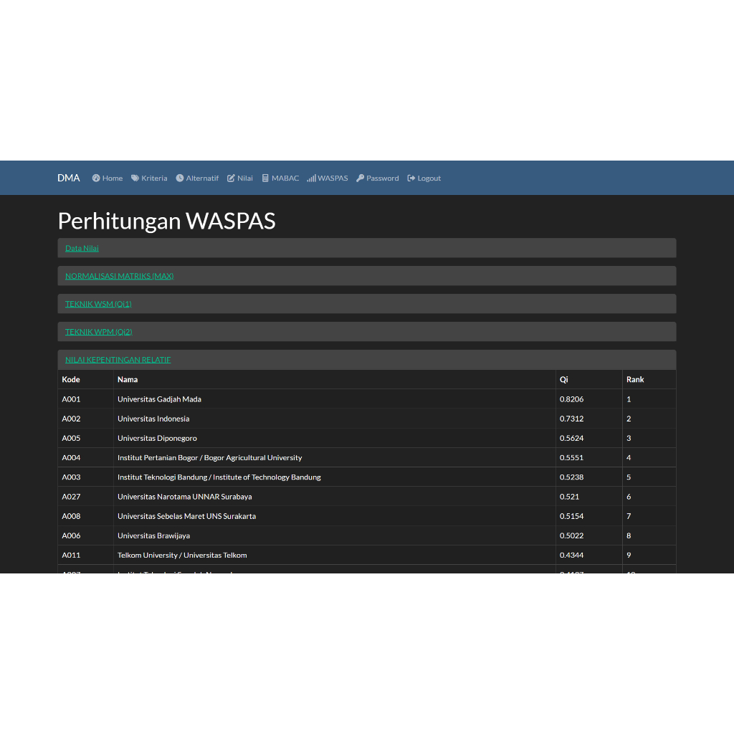The height and width of the screenshot is (734, 734).
Task: Open the Nilai menu item
Action: 240,178
